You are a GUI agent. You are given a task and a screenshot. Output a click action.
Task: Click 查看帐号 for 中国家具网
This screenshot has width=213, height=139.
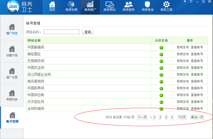tap(197, 88)
